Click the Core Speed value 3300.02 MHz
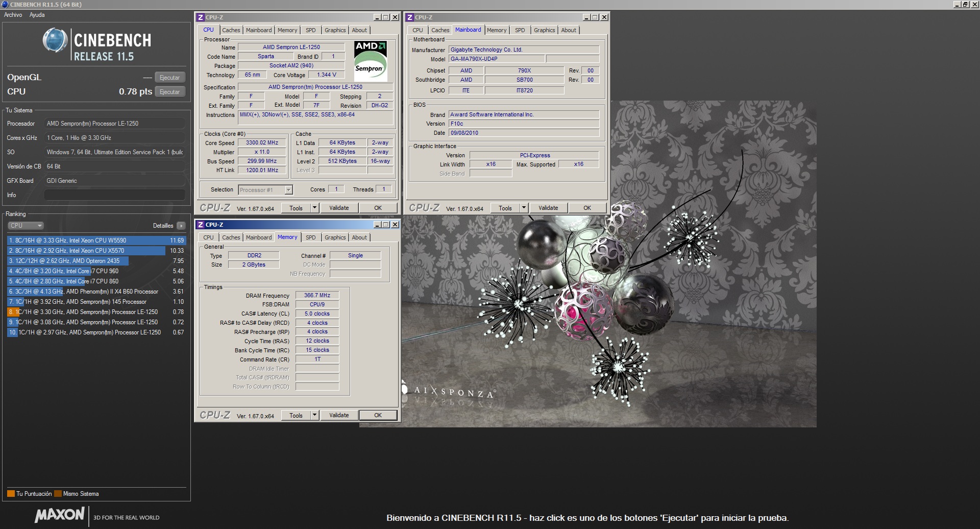 pos(262,143)
